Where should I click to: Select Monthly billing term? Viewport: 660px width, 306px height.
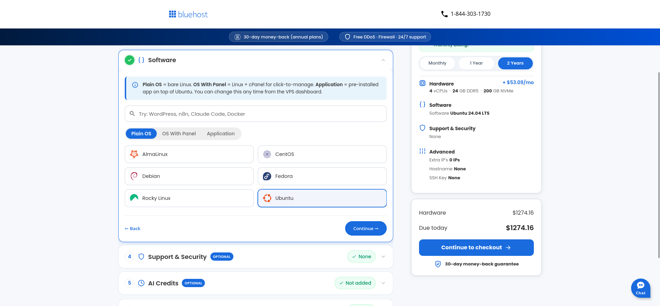[437, 63]
